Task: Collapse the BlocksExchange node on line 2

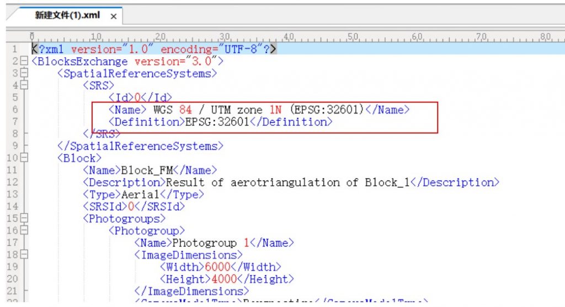Action: pyautogui.click(x=24, y=61)
